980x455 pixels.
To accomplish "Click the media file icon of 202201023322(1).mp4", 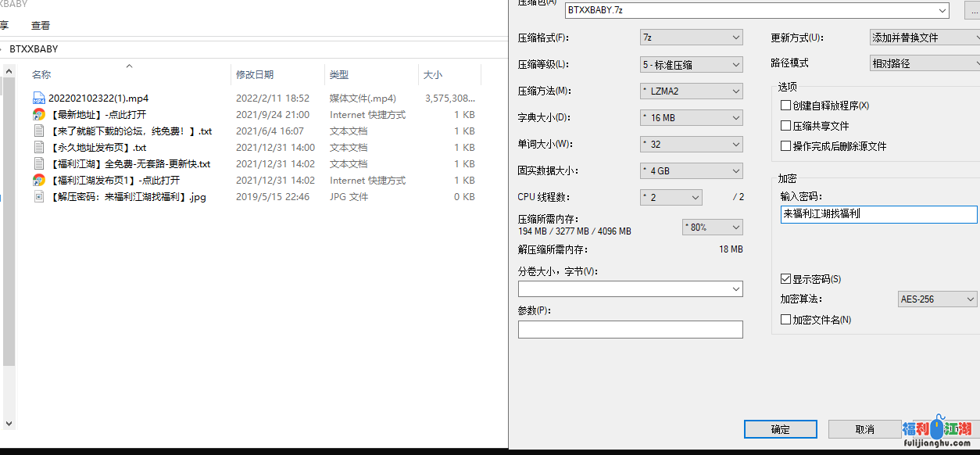I will tap(38, 98).
